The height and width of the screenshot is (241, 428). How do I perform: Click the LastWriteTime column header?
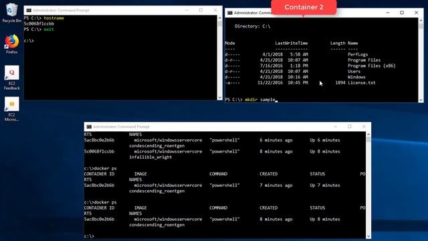(292, 43)
